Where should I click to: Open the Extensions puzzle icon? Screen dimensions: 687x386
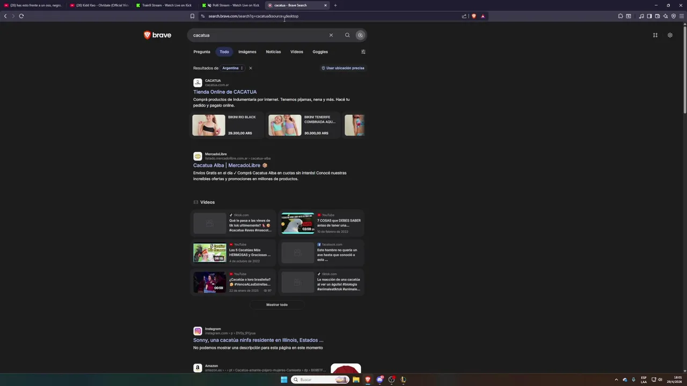[x=620, y=16]
